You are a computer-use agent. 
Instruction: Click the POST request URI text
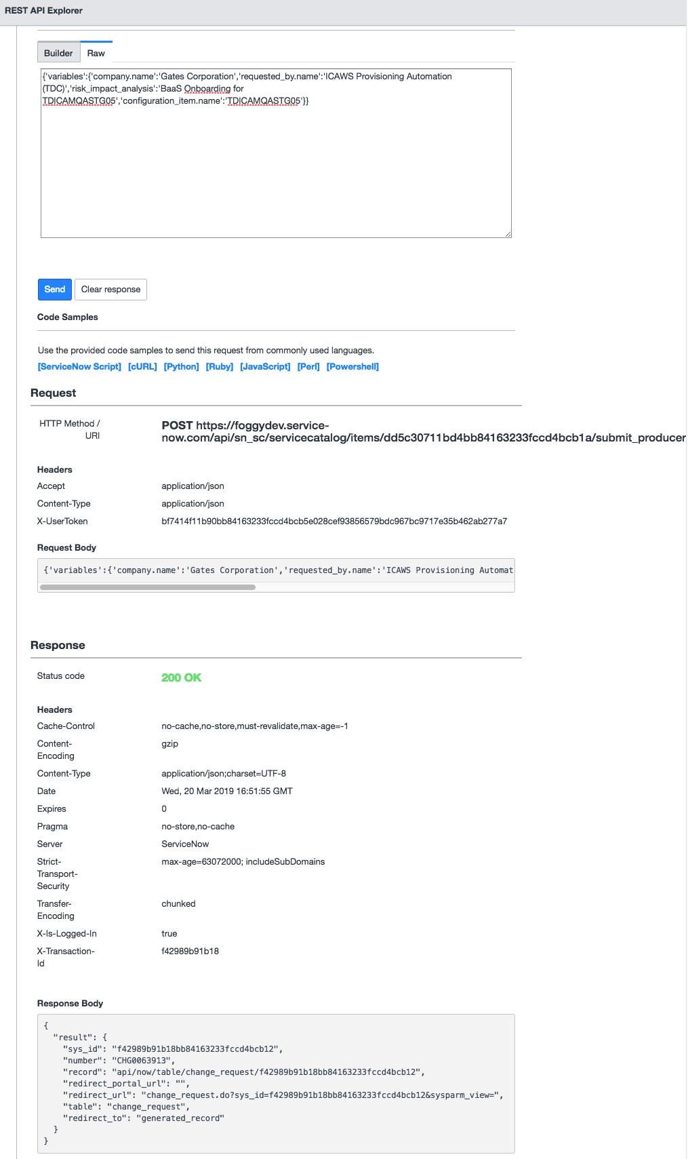[x=423, y=432]
